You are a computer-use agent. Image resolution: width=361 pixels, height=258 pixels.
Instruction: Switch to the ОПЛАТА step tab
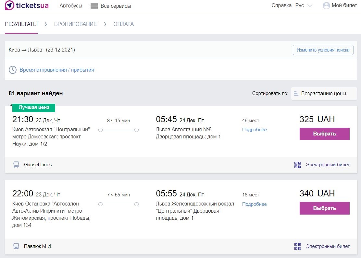pos(123,24)
